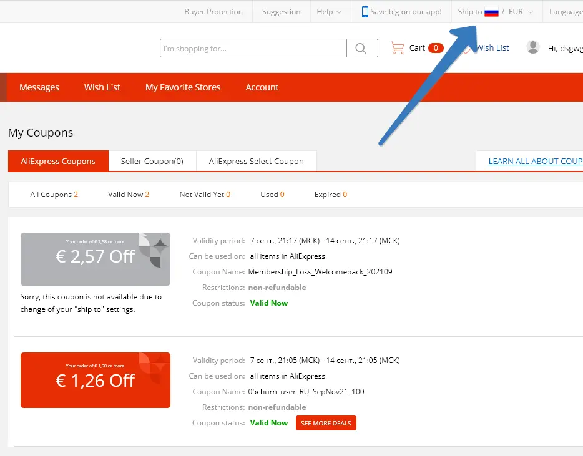Click the cart item count badge
This screenshot has width=583, height=456.
[x=436, y=48]
